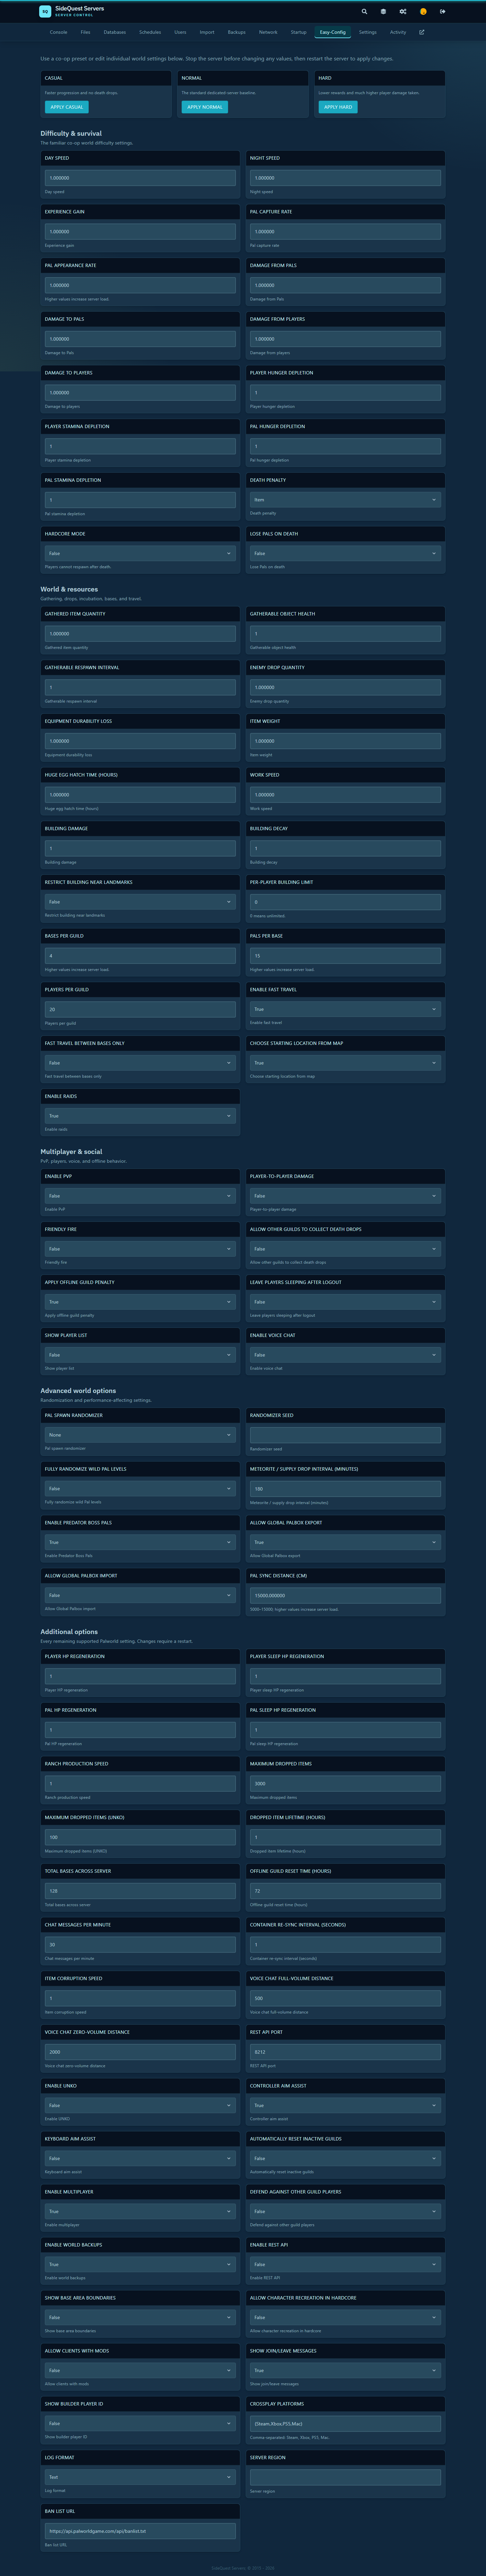The image size is (486, 2576).
Task: Open the Databases tab
Action: (x=115, y=32)
